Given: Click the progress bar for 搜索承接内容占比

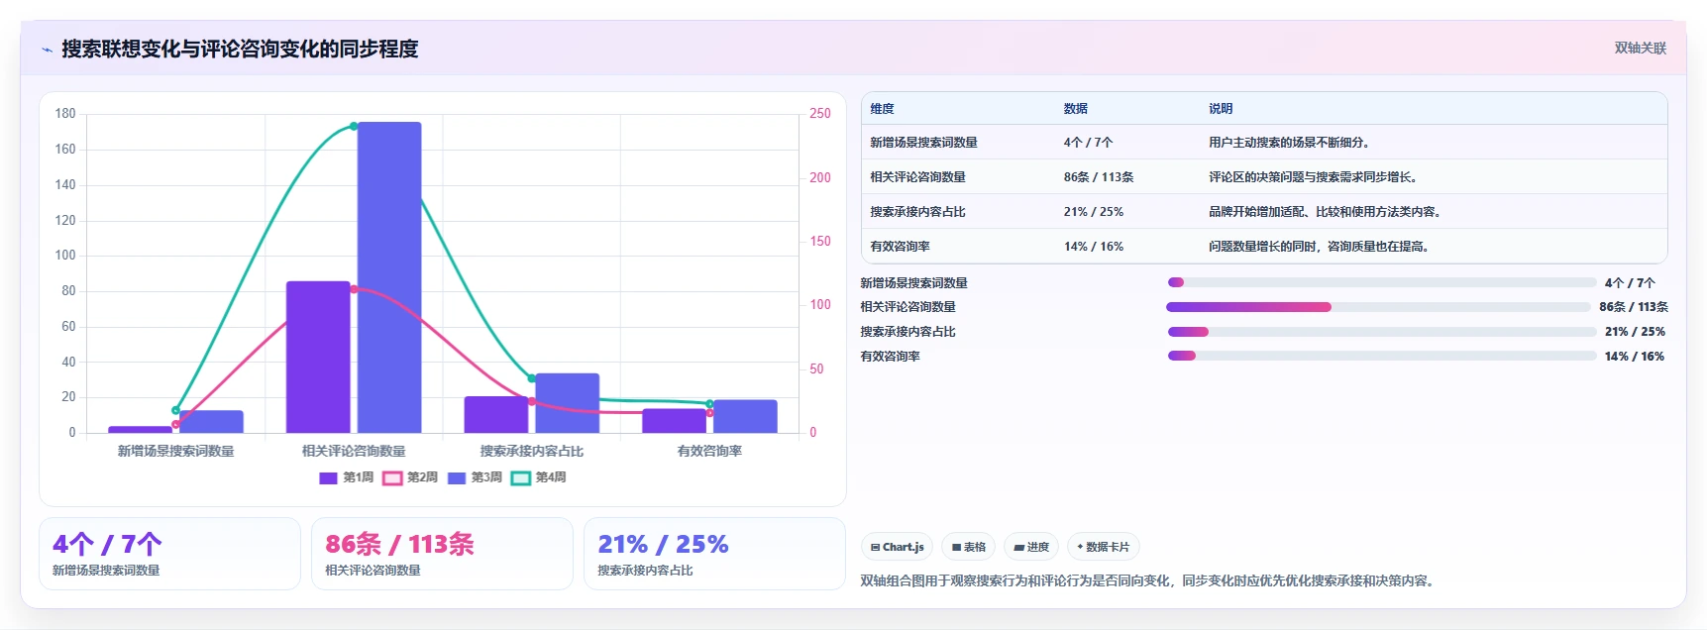Looking at the screenshot, I should (x=1381, y=332).
